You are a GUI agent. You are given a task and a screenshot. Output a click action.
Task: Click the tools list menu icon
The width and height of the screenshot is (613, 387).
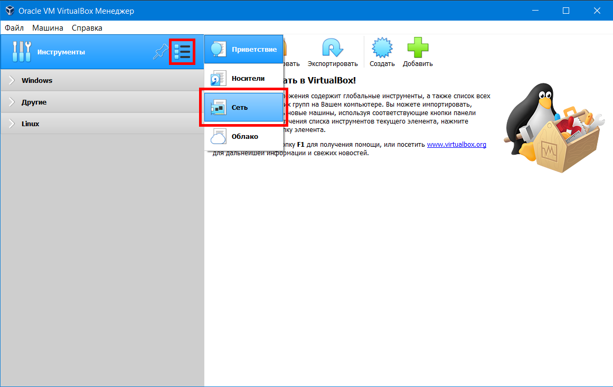(x=182, y=52)
